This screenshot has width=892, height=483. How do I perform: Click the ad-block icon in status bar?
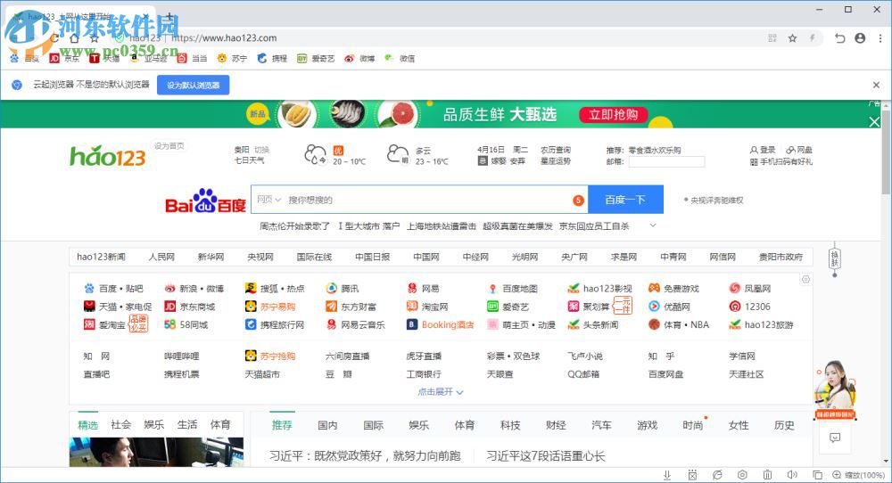point(692,475)
